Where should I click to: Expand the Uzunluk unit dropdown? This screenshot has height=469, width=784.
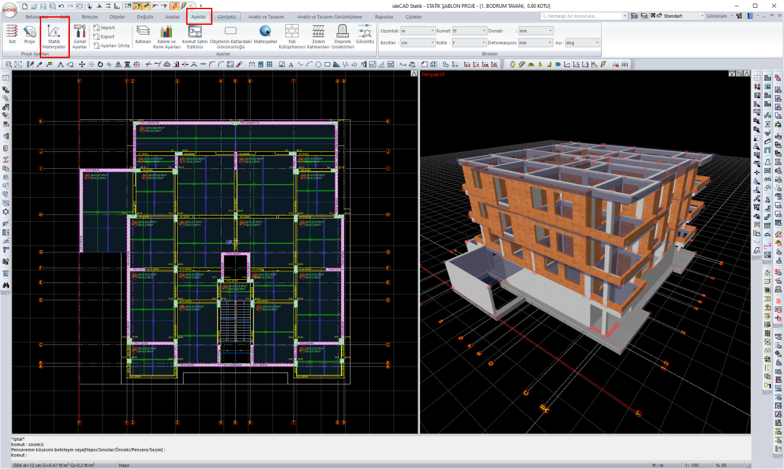pyautogui.click(x=433, y=31)
